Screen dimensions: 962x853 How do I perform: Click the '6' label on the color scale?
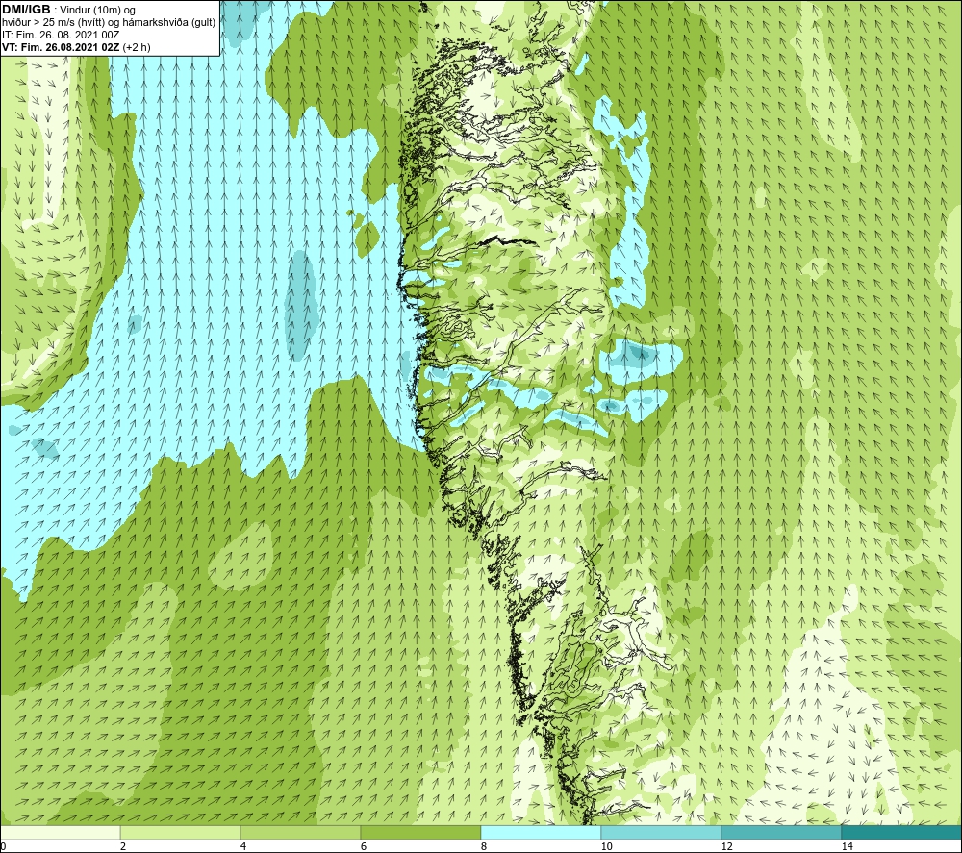click(364, 846)
